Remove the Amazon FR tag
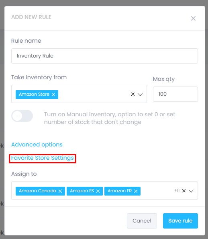The height and width of the screenshot is (239, 208). 136,191
